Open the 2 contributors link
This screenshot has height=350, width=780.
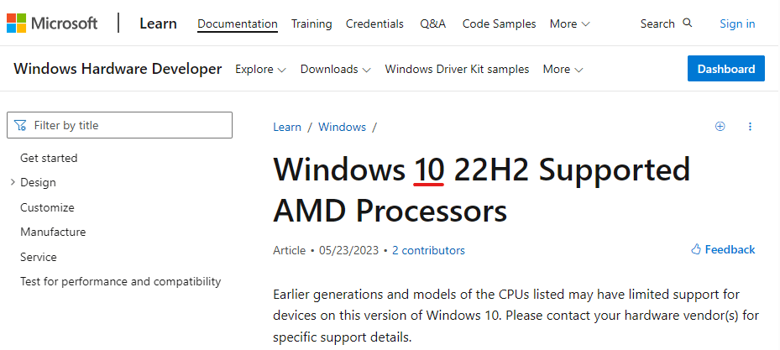click(428, 250)
